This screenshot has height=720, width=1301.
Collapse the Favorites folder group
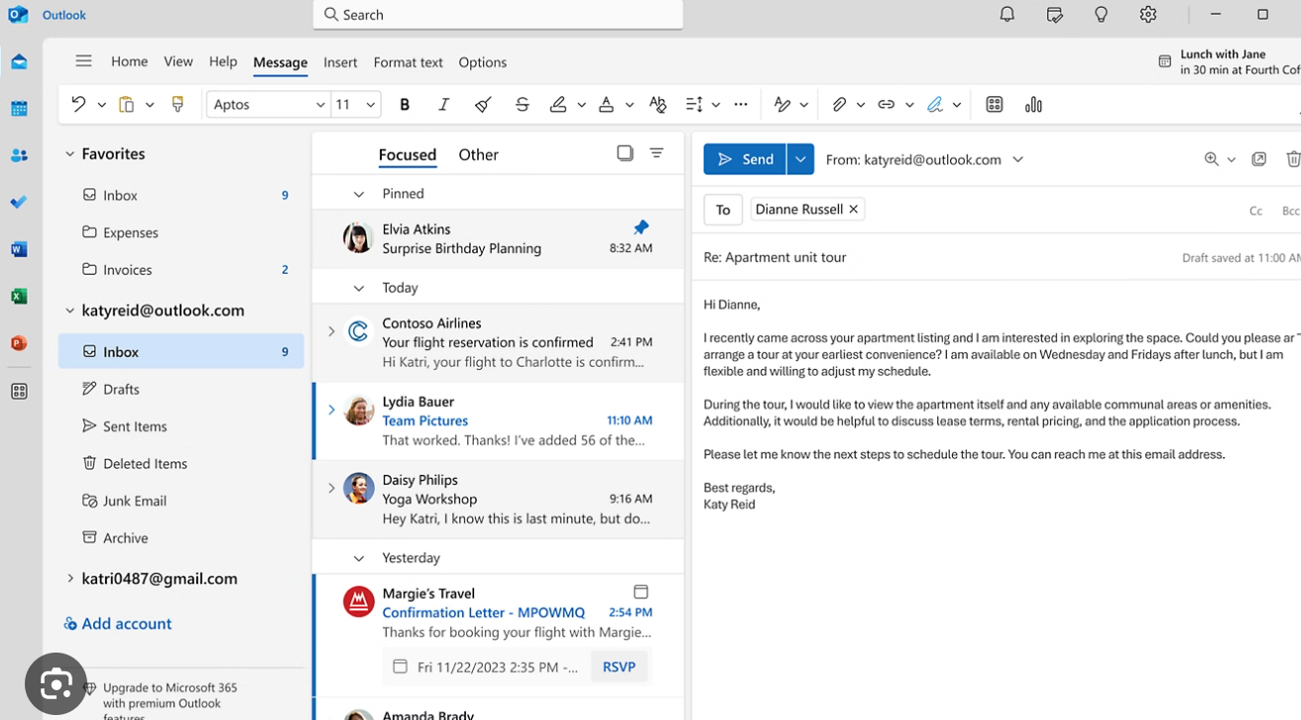(x=69, y=154)
